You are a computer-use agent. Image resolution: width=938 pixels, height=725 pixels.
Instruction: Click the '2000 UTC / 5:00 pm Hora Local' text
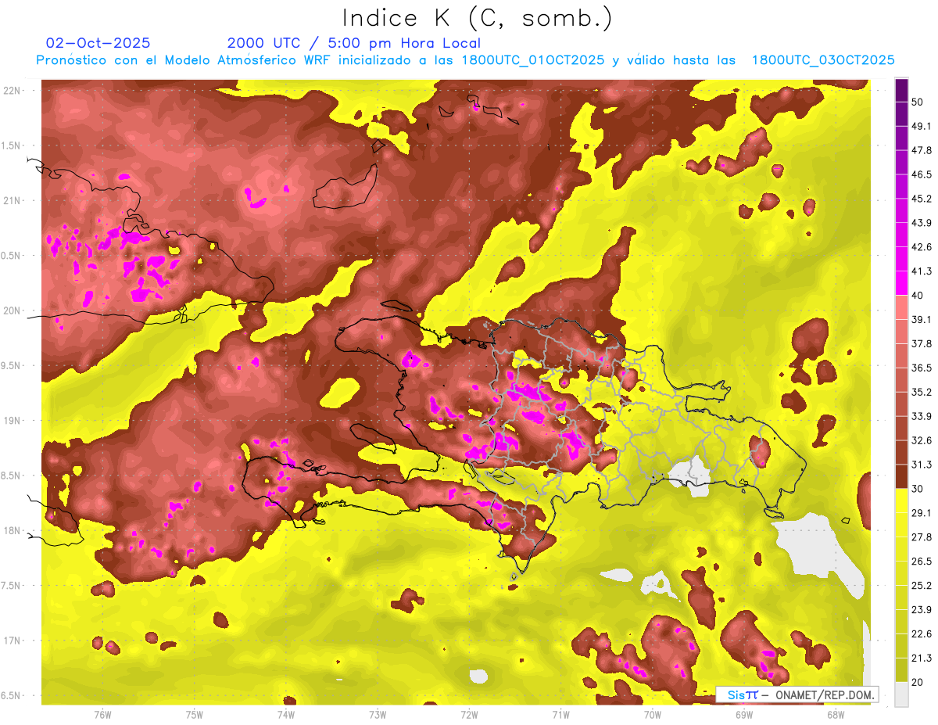[353, 43]
